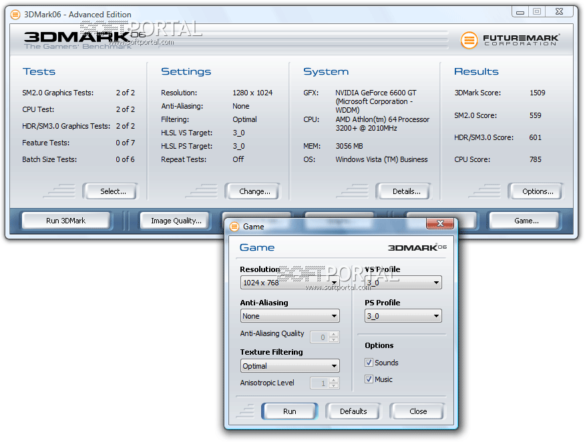Click Select... button under Tests
585x444 pixels.
pyautogui.click(x=110, y=191)
